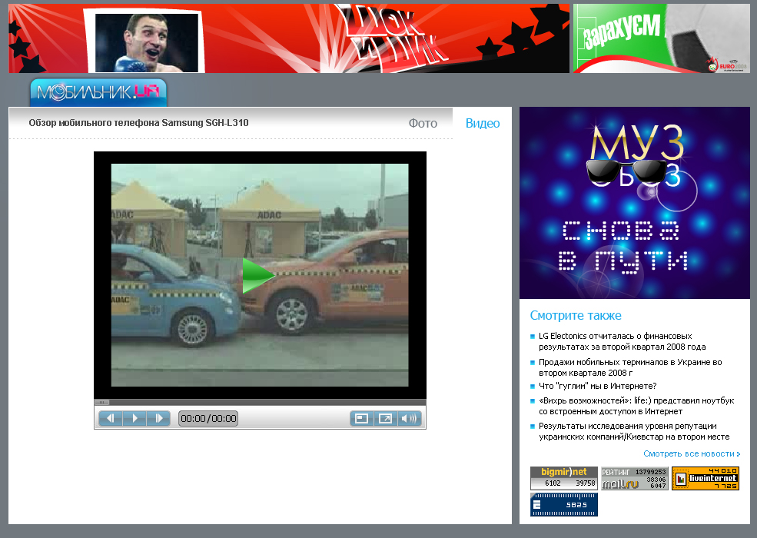Open the Шок и шик top banner
The width and height of the screenshot is (757, 538).
(289, 38)
